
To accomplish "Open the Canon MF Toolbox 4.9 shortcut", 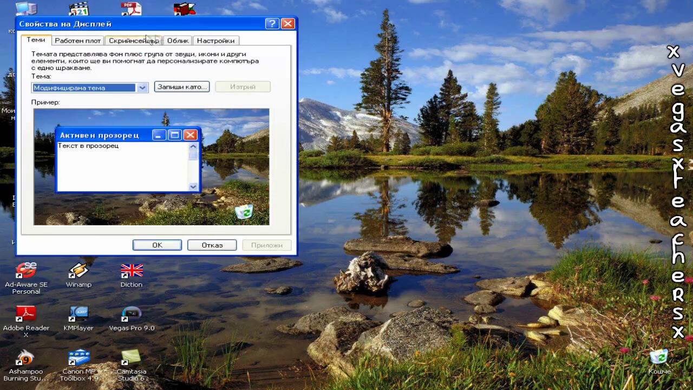I will click(x=79, y=358).
